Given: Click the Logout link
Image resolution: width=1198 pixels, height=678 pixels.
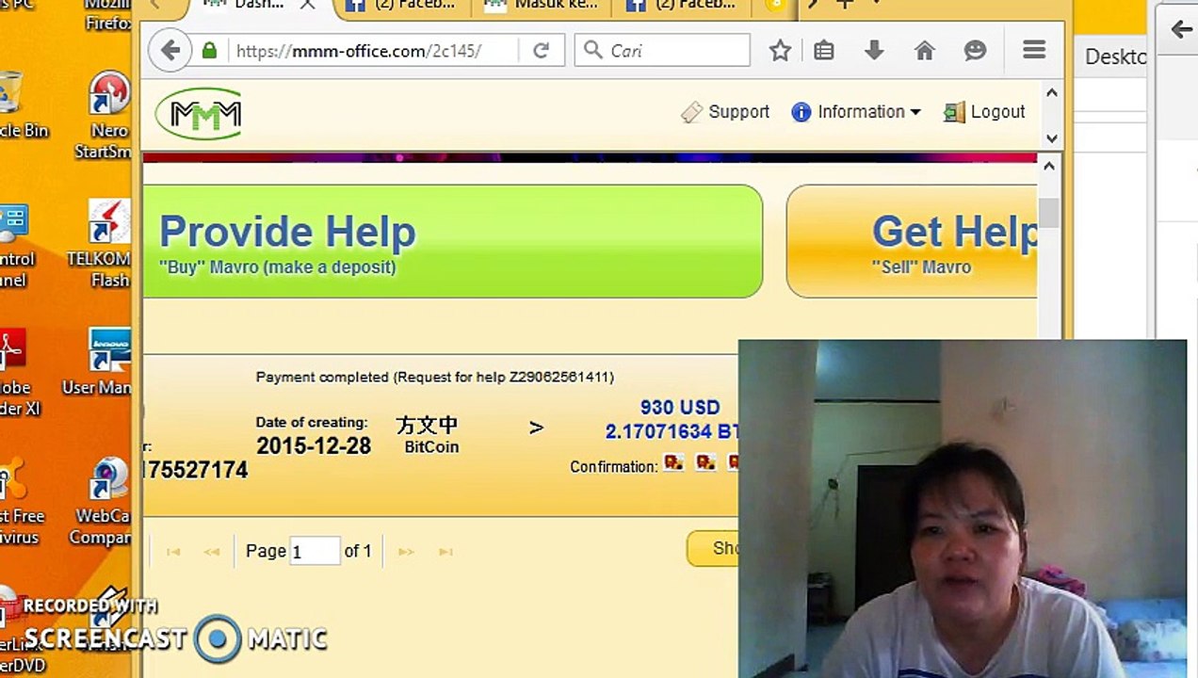Looking at the screenshot, I should pos(984,112).
